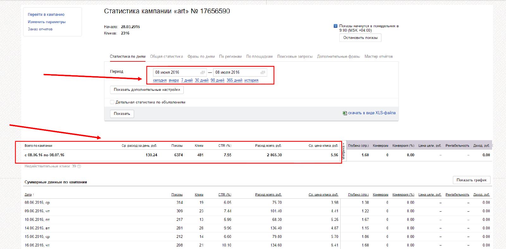This screenshot has width=506, height=249.
Task: Open calendar icon in end date field
Action: [x=263, y=72]
